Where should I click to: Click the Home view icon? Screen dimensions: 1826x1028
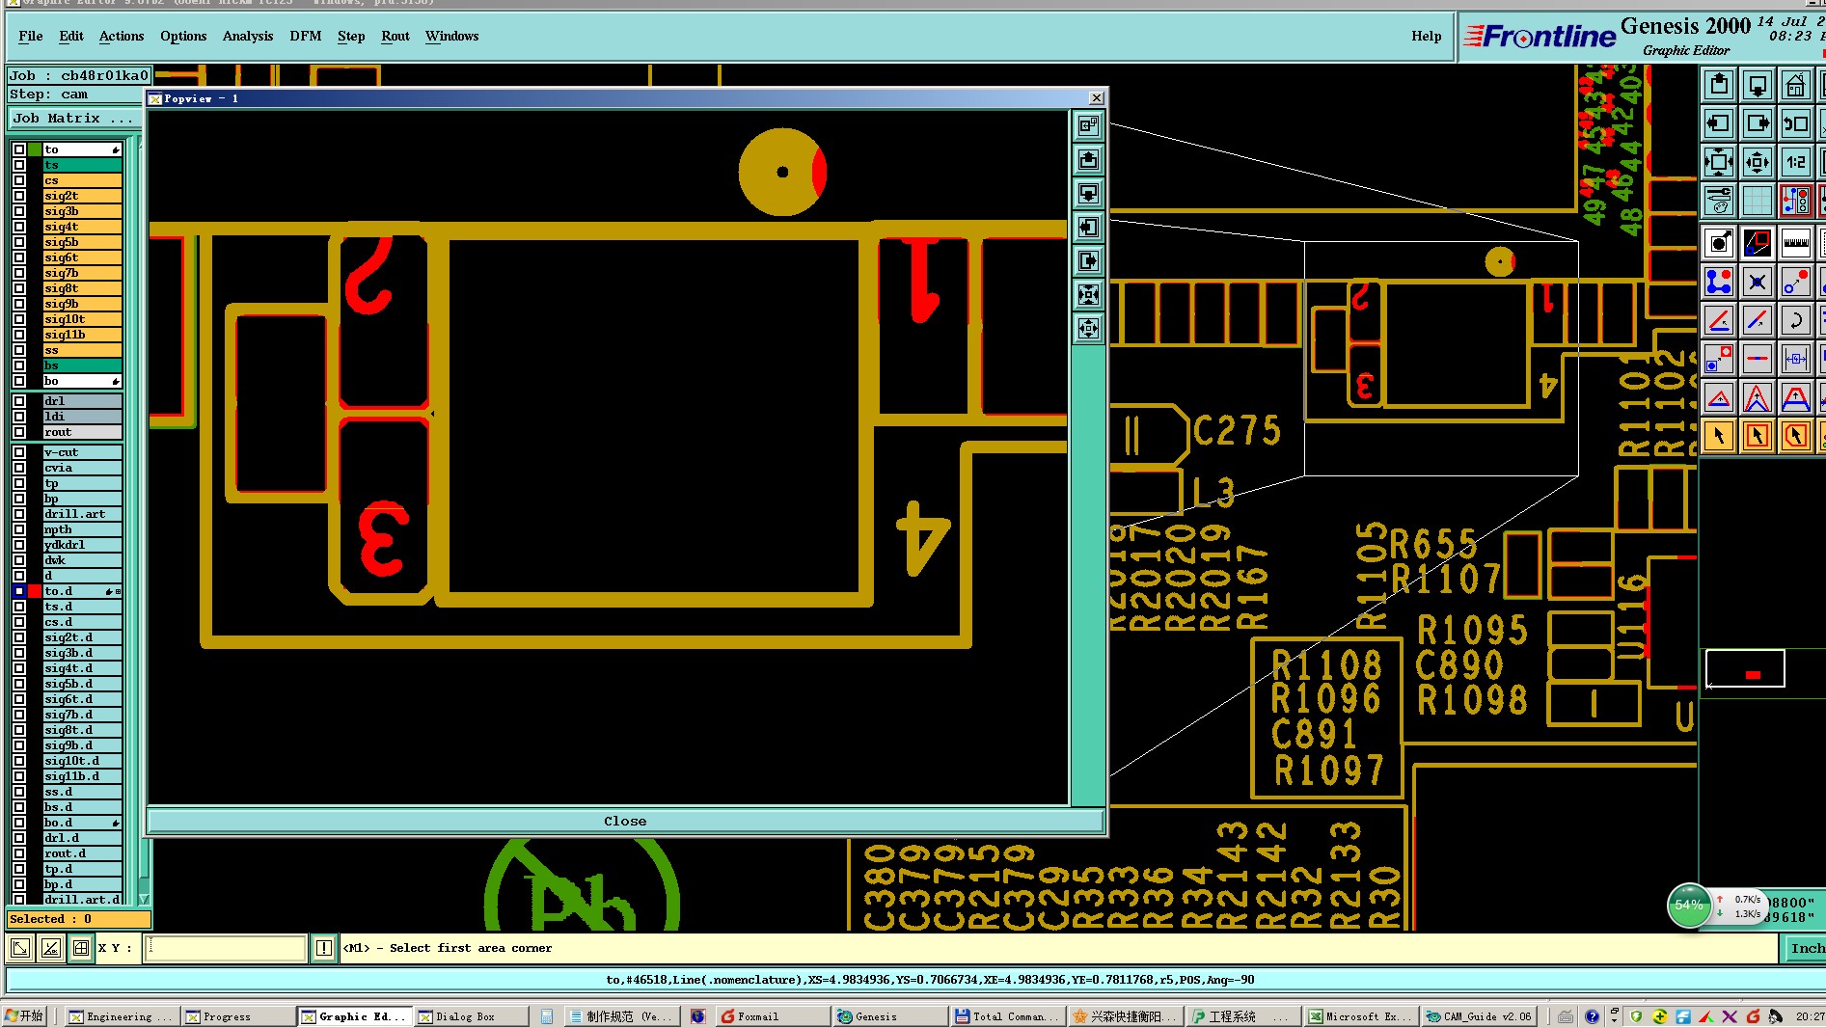point(1795,85)
